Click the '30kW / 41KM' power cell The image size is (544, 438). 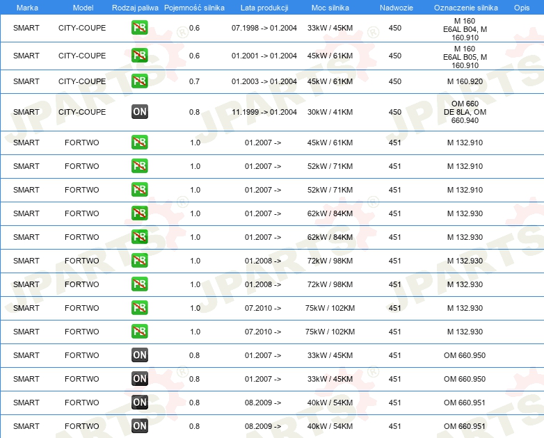[330, 112]
